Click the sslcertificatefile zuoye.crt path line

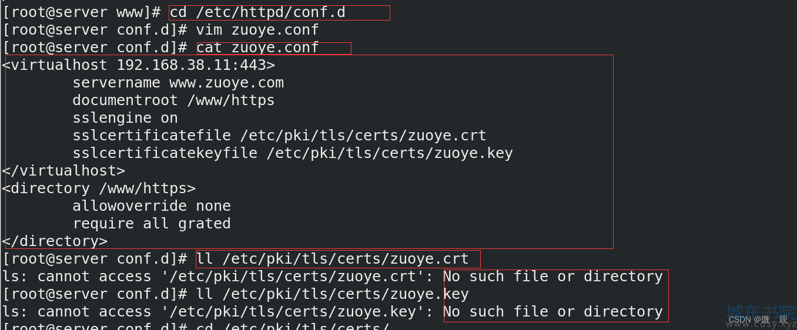click(x=279, y=136)
